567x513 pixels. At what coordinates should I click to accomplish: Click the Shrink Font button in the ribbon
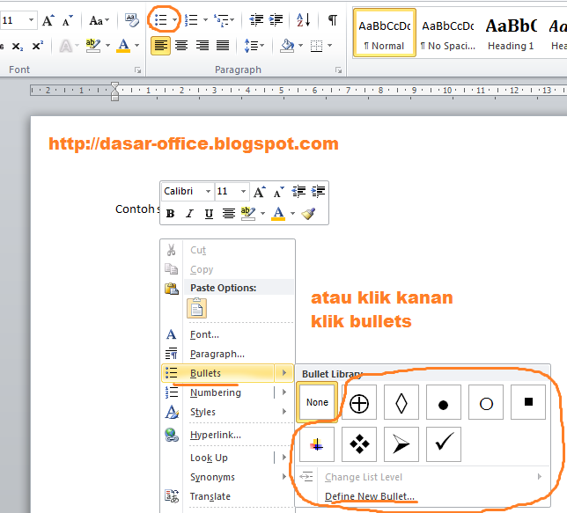tap(67, 20)
